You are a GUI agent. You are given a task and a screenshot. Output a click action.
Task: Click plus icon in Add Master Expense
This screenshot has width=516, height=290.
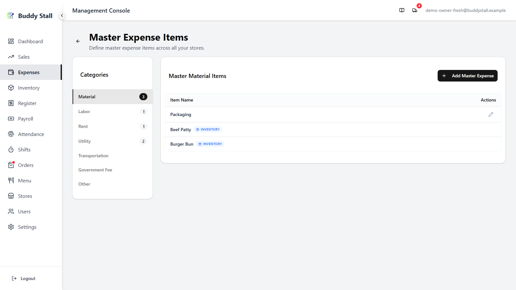(444, 76)
